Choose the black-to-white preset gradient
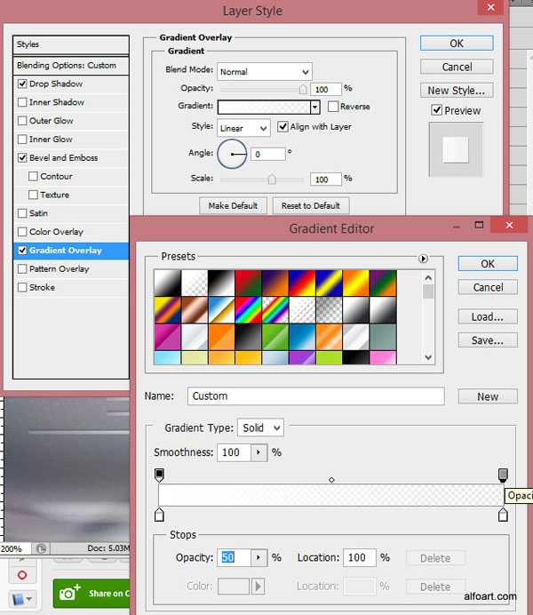533x615 pixels. click(221, 283)
